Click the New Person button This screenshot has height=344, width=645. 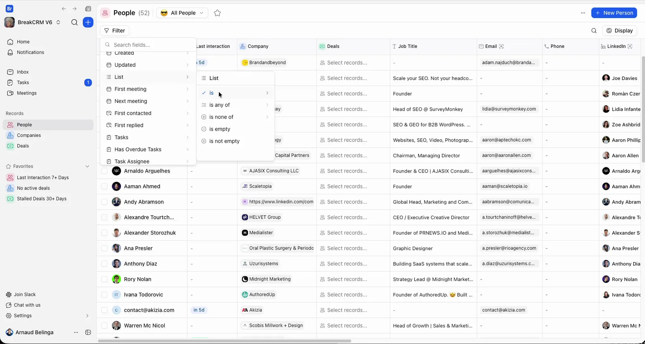coord(614,13)
